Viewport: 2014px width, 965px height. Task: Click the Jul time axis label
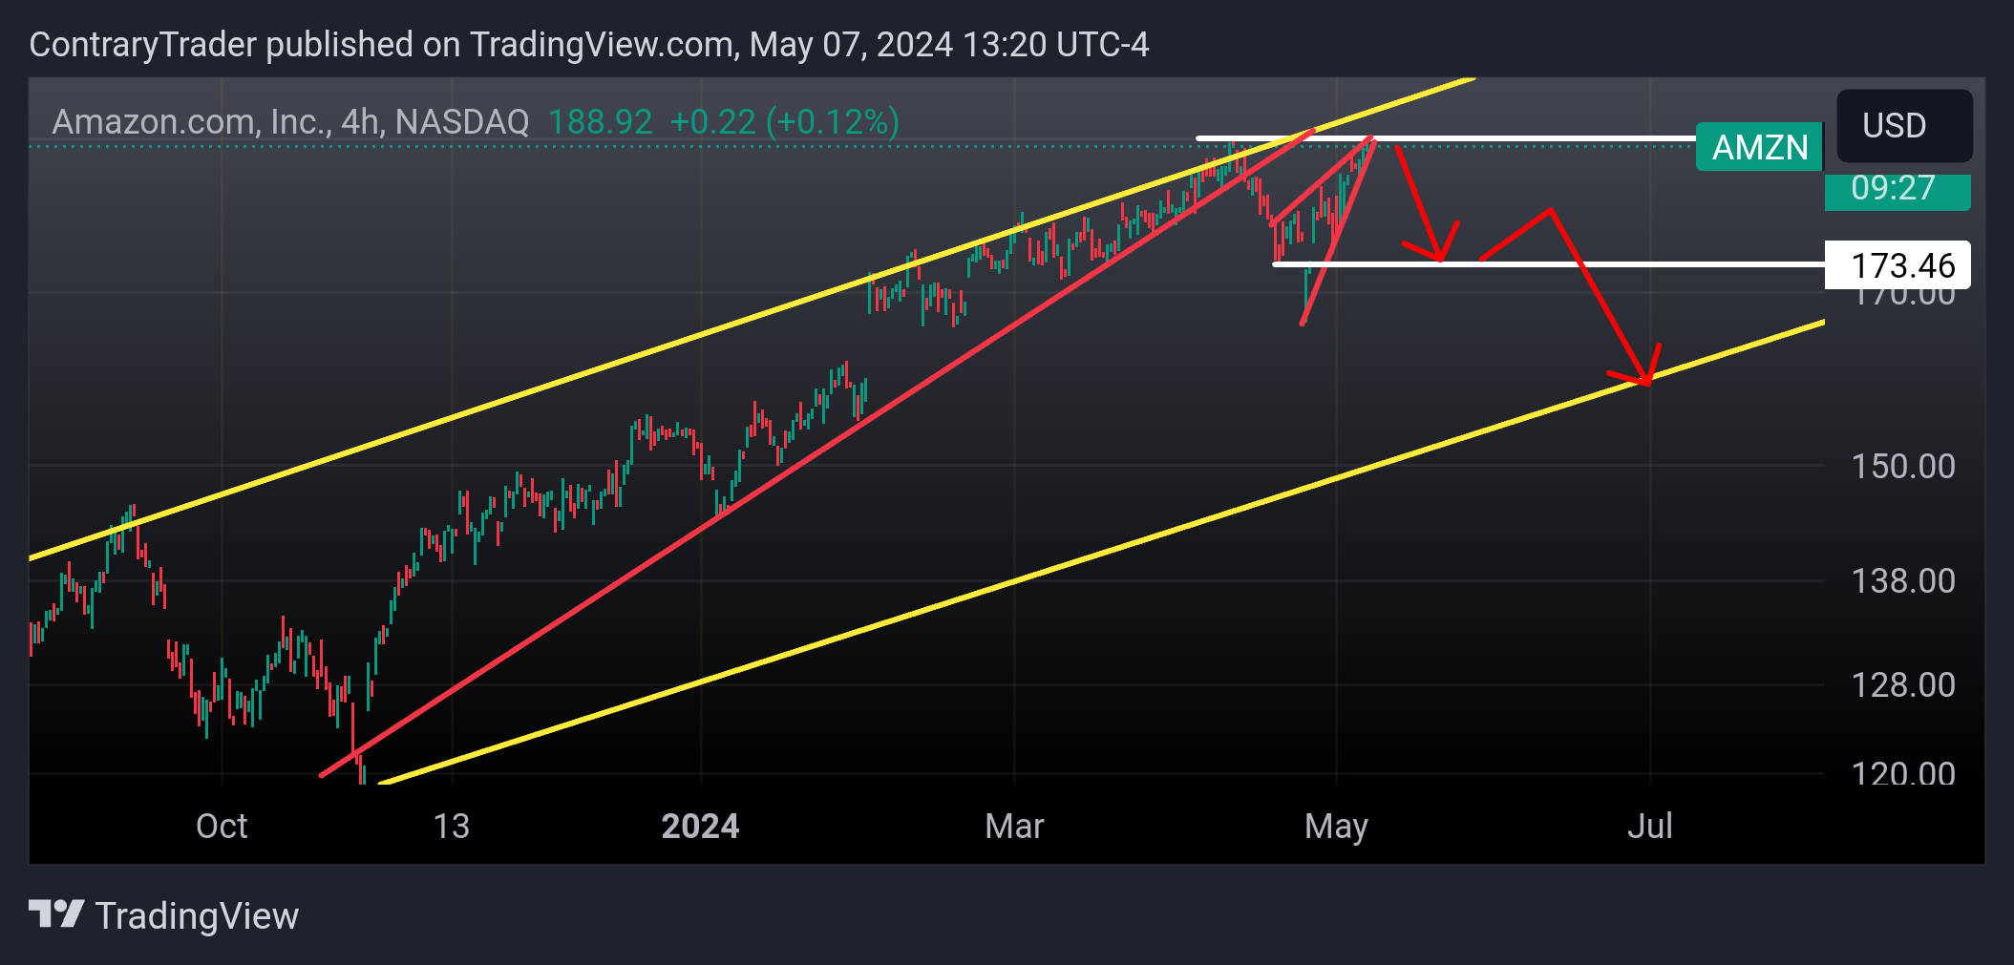[1649, 826]
